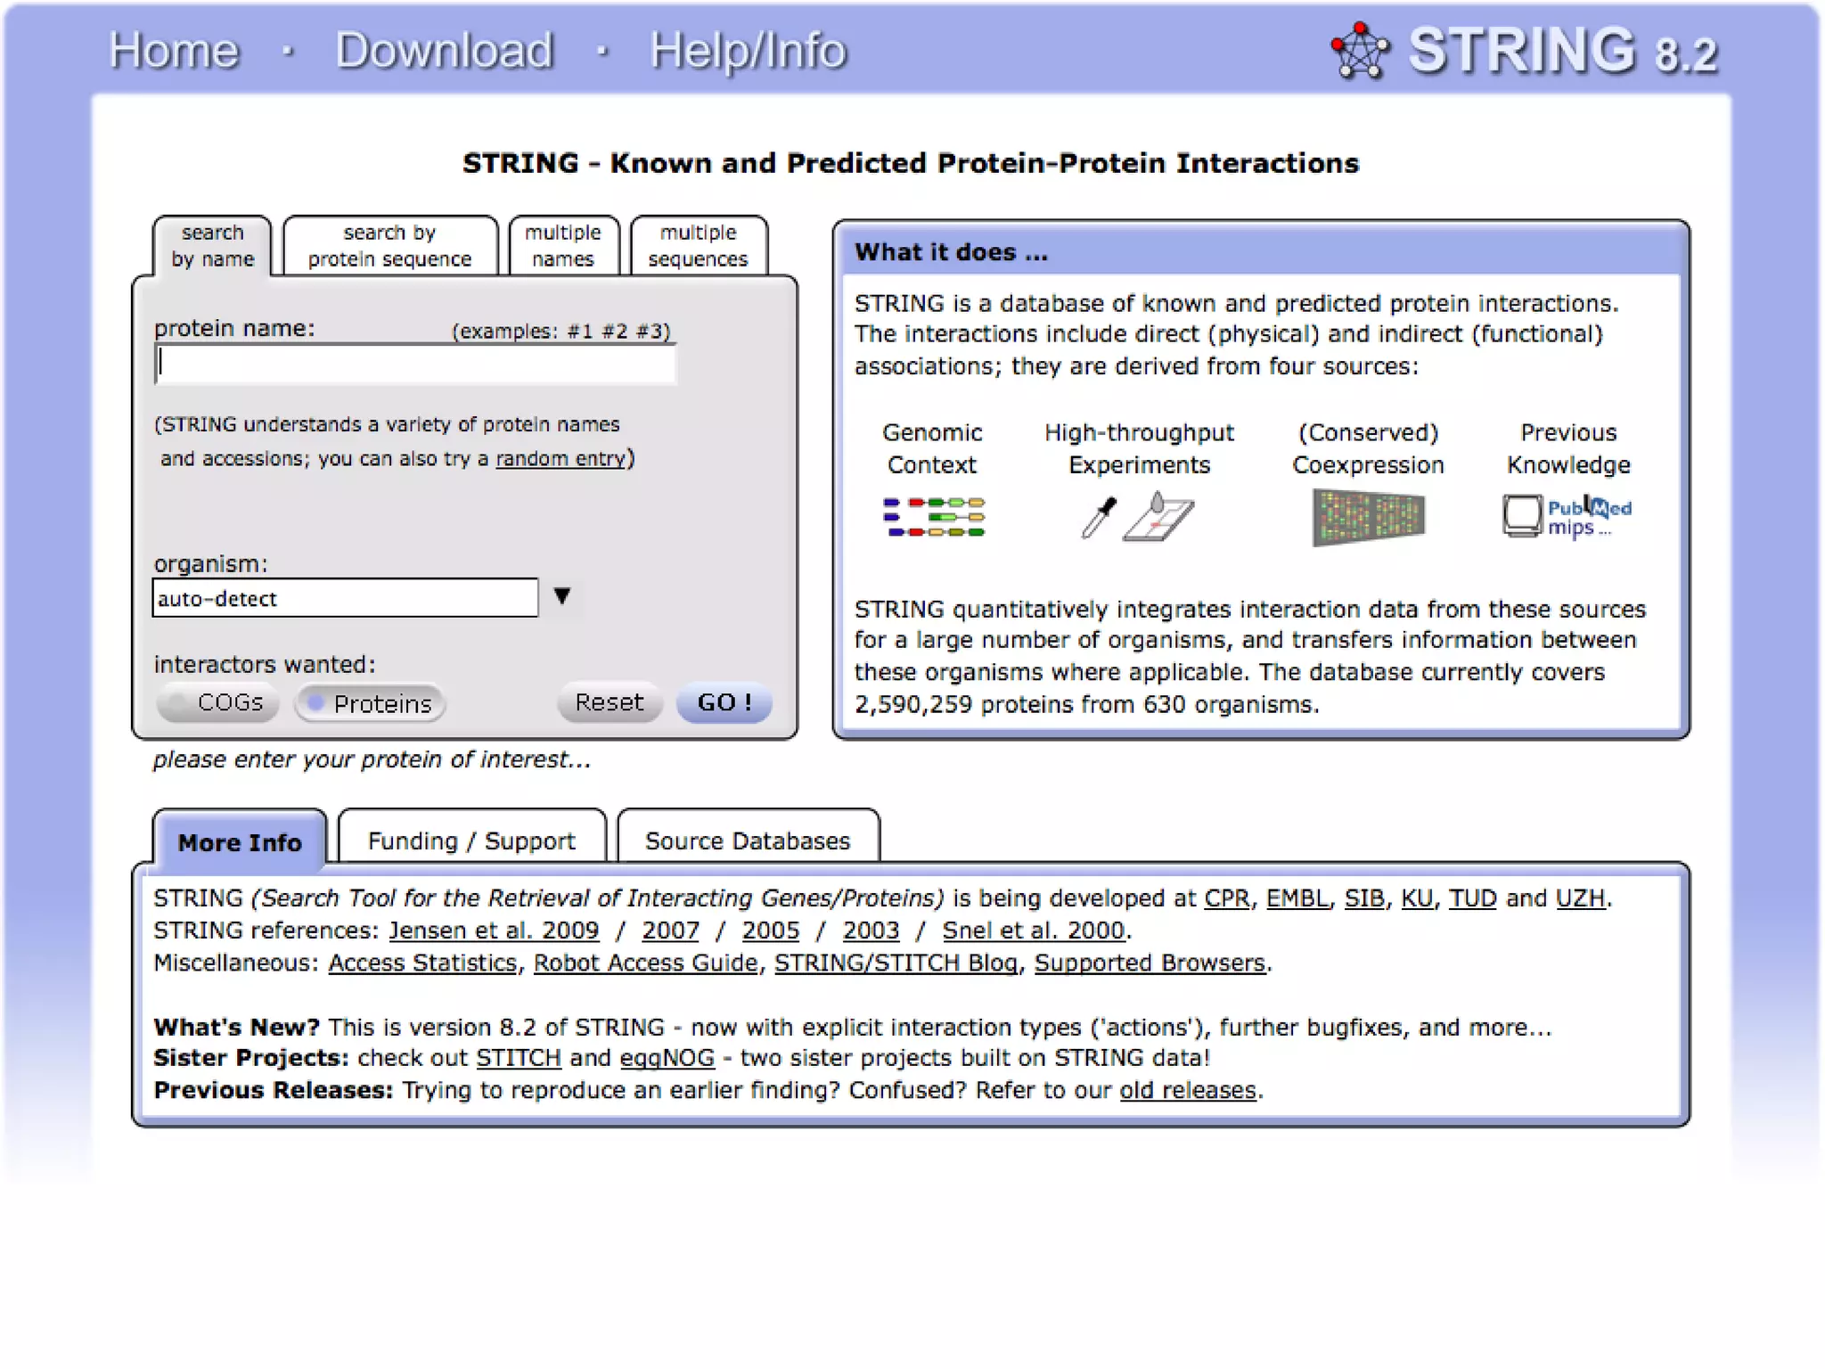
Task: Click in the protein name input field
Action: 415,364
